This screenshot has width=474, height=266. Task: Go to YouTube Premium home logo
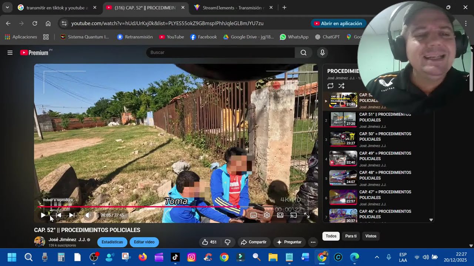coord(34,52)
